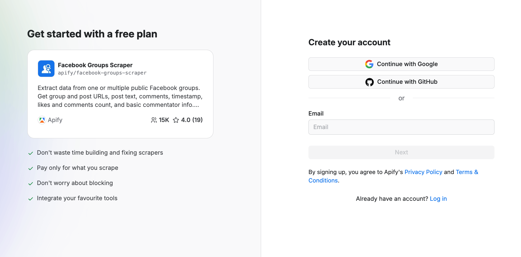Select 'Continue with Google'
The image size is (521, 257).
click(x=401, y=64)
